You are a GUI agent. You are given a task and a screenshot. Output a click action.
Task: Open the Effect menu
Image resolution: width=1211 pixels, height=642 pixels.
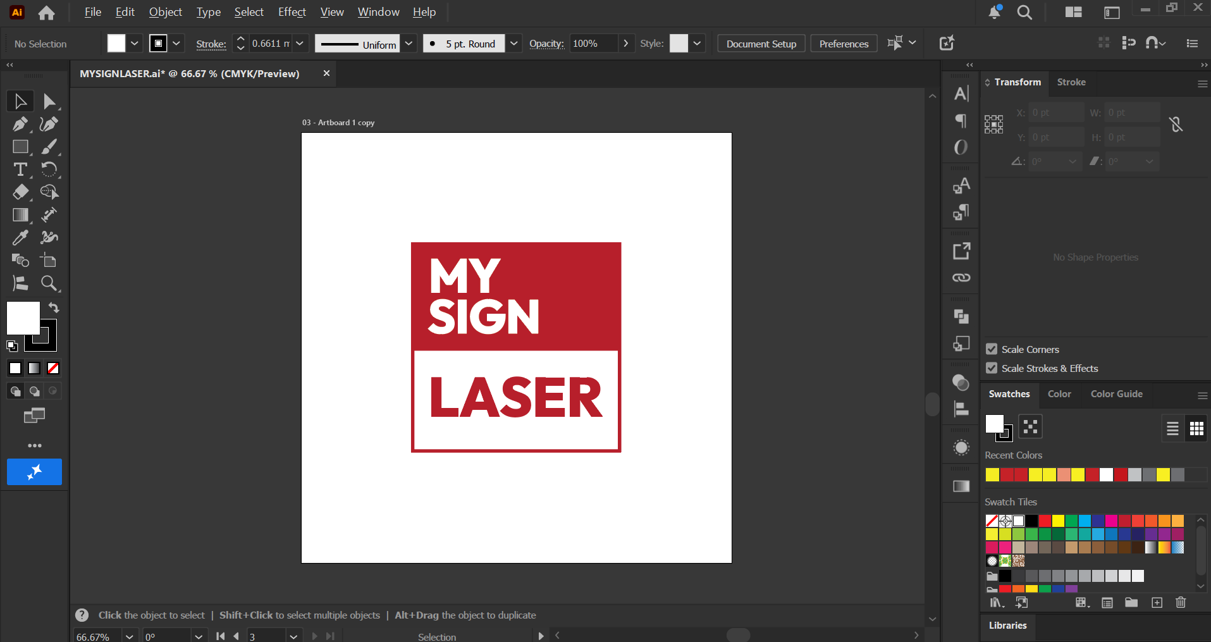[292, 12]
